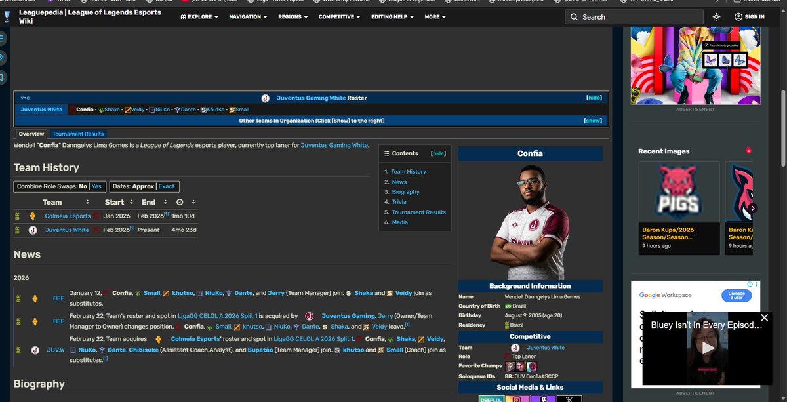Open the Navigation dropdown menu
This screenshot has height=402, width=787.
click(248, 16)
